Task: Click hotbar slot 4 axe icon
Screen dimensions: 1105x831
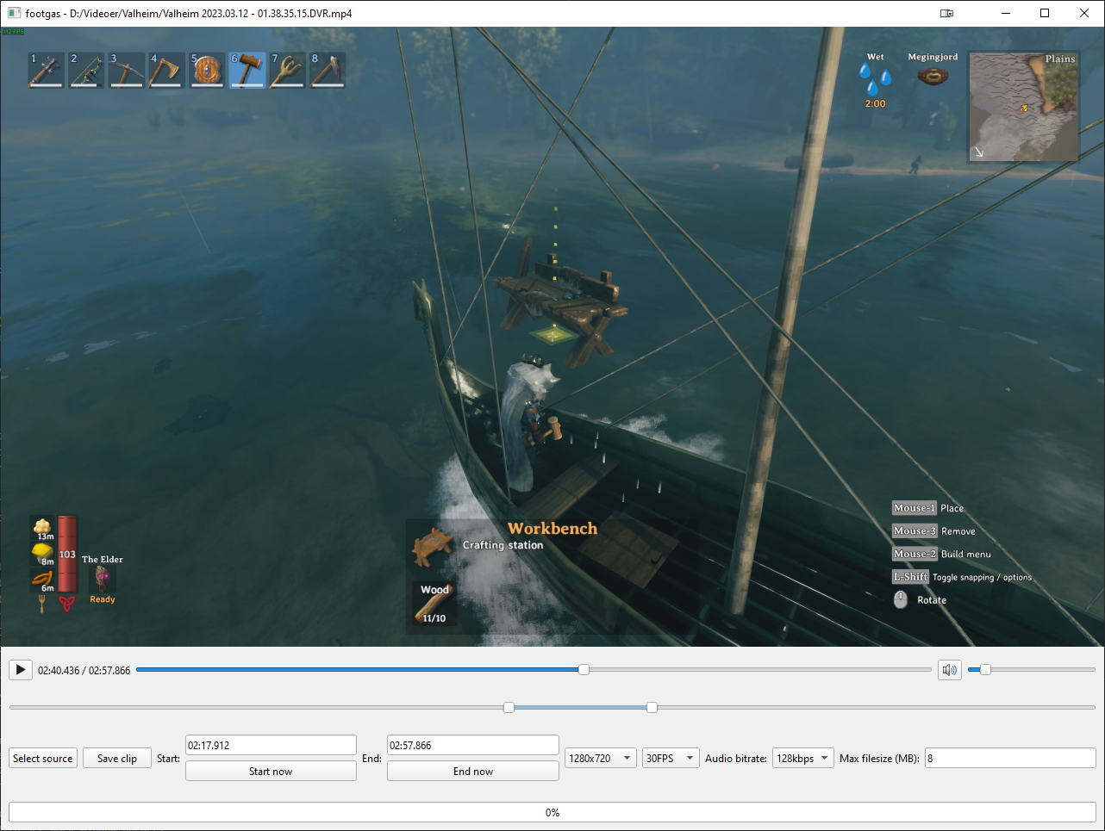Action: point(166,70)
